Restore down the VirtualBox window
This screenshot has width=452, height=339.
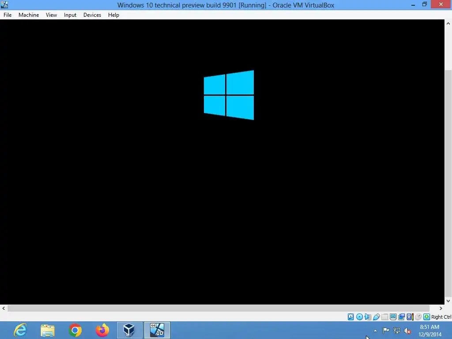tap(425, 4)
